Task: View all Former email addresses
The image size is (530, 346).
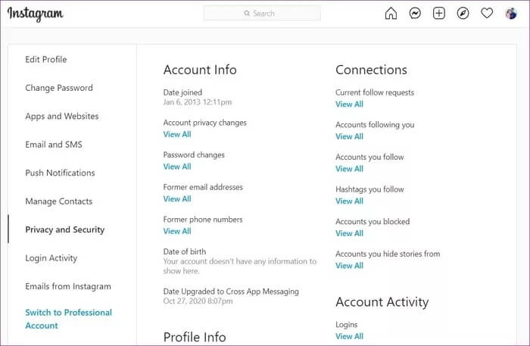Action: pyautogui.click(x=177, y=199)
